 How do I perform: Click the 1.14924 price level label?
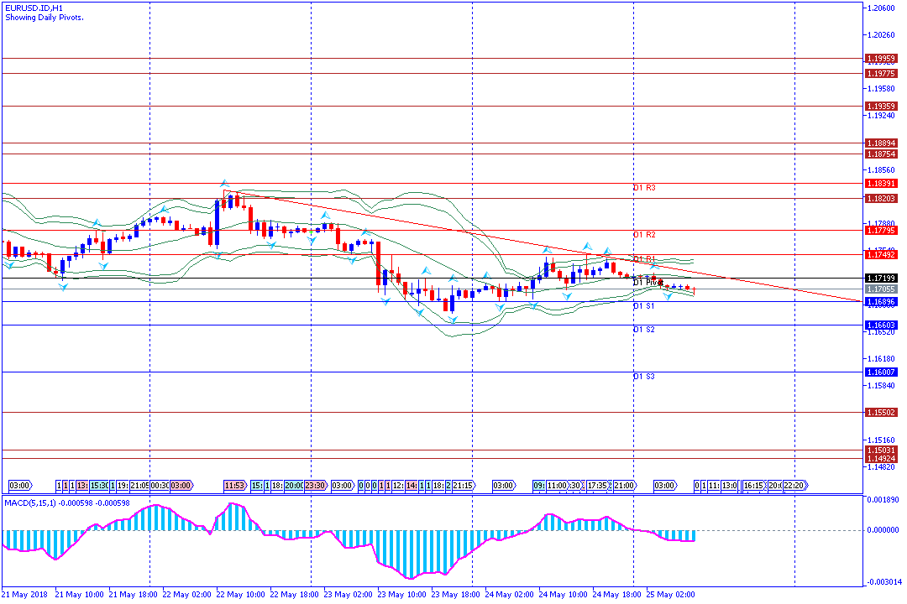(x=881, y=458)
